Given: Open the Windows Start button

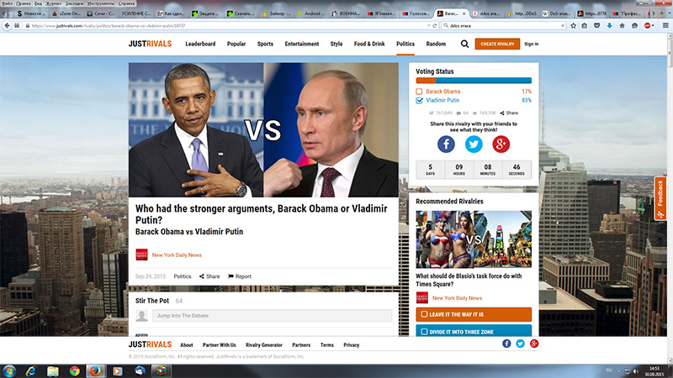Looking at the screenshot, I should tap(9, 371).
